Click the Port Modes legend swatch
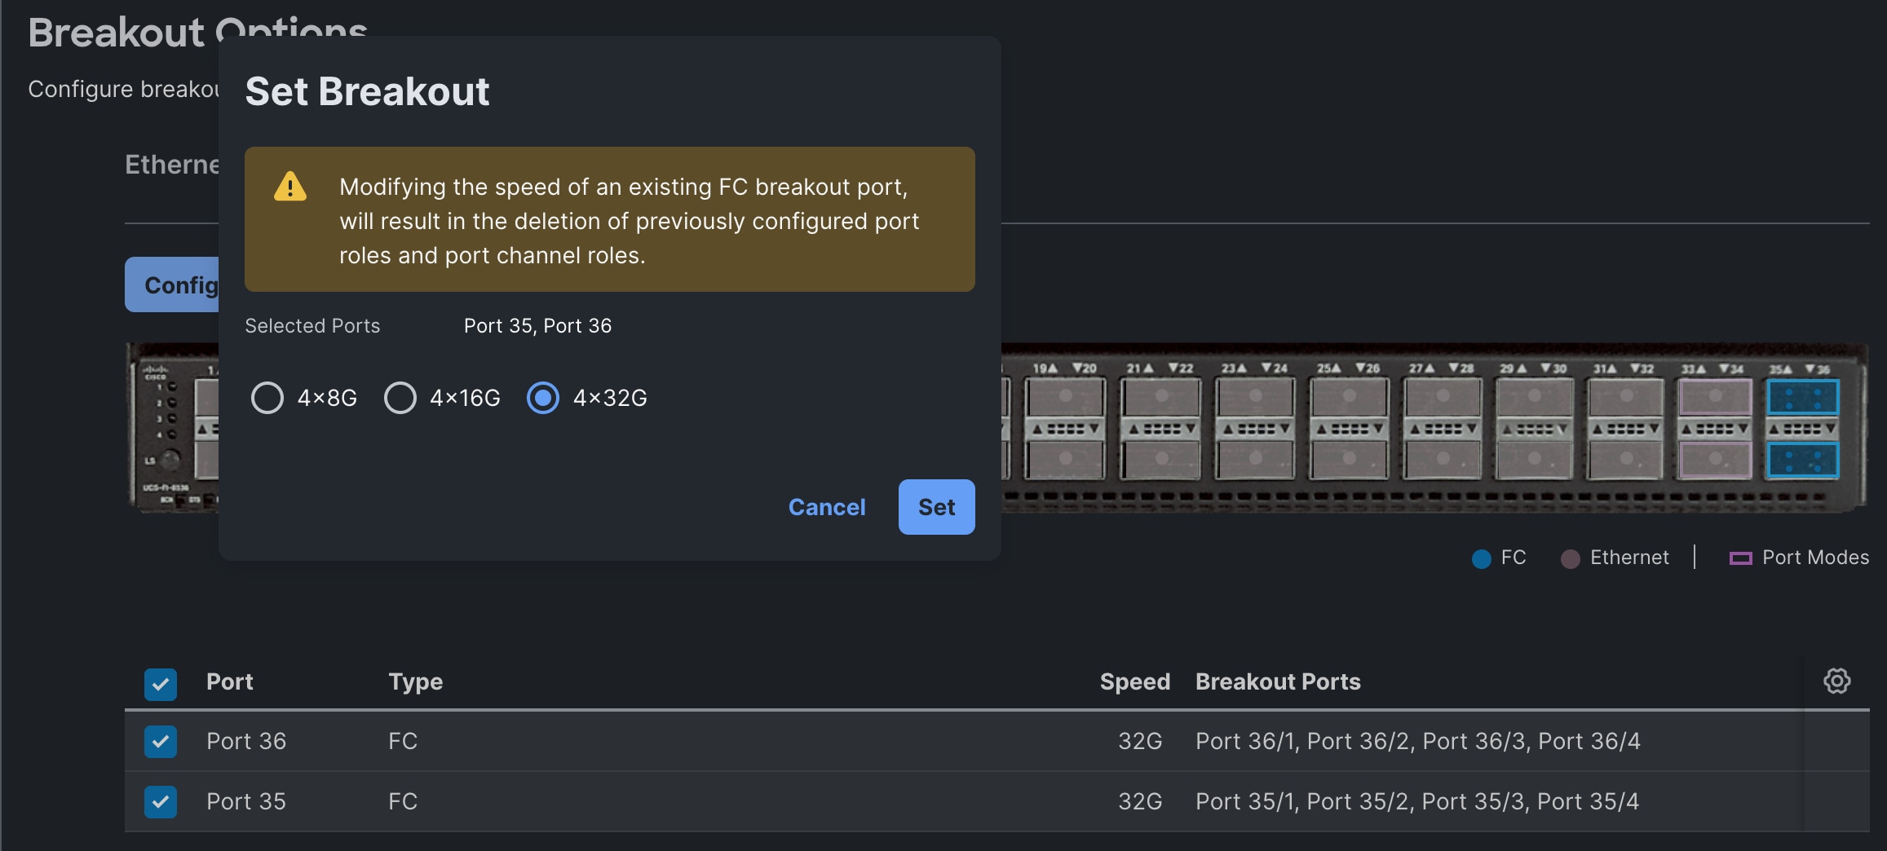Image resolution: width=1887 pixels, height=851 pixels. tap(1742, 558)
